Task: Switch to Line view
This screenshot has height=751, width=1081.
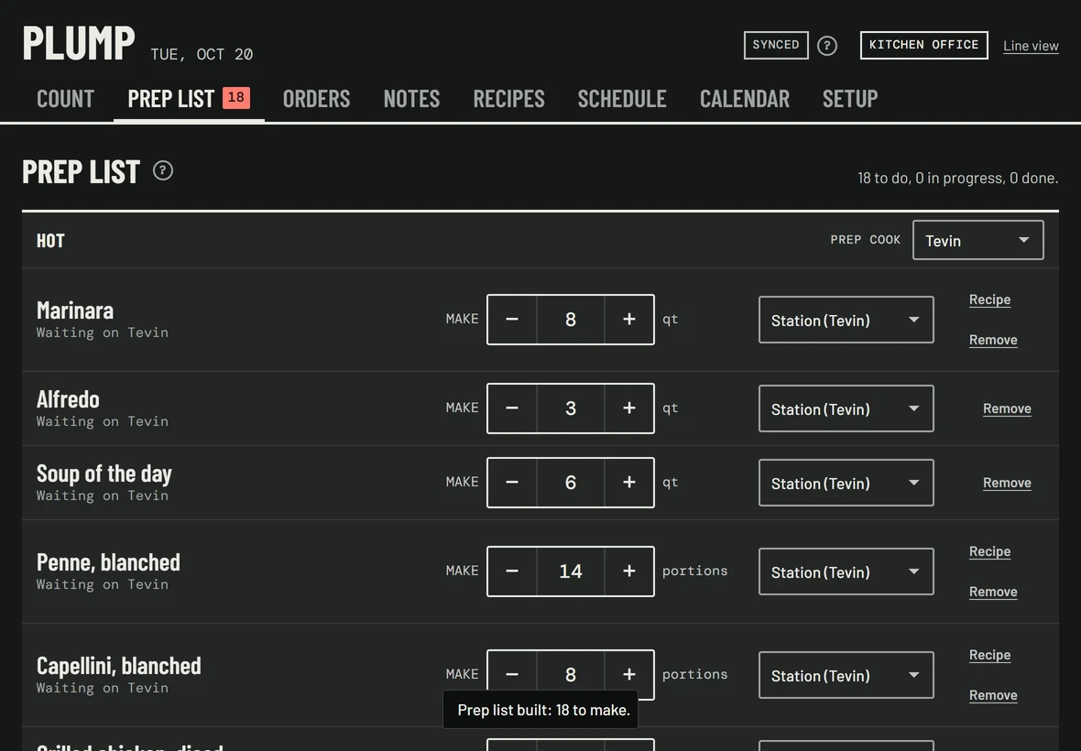Action: pyautogui.click(x=1031, y=46)
